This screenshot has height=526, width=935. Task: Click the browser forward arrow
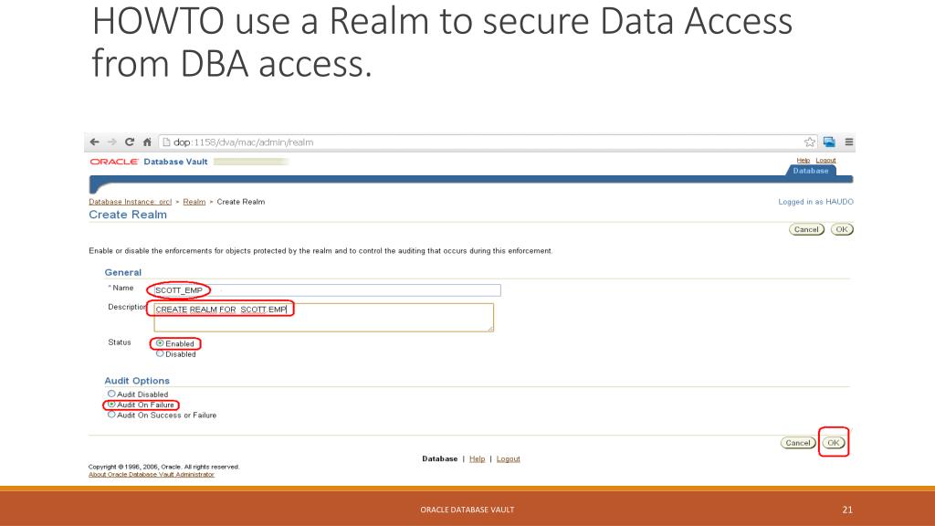coord(111,142)
